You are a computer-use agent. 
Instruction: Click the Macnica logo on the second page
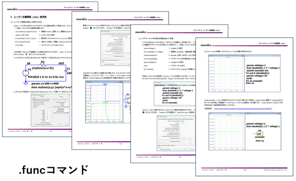pos(81,19)
